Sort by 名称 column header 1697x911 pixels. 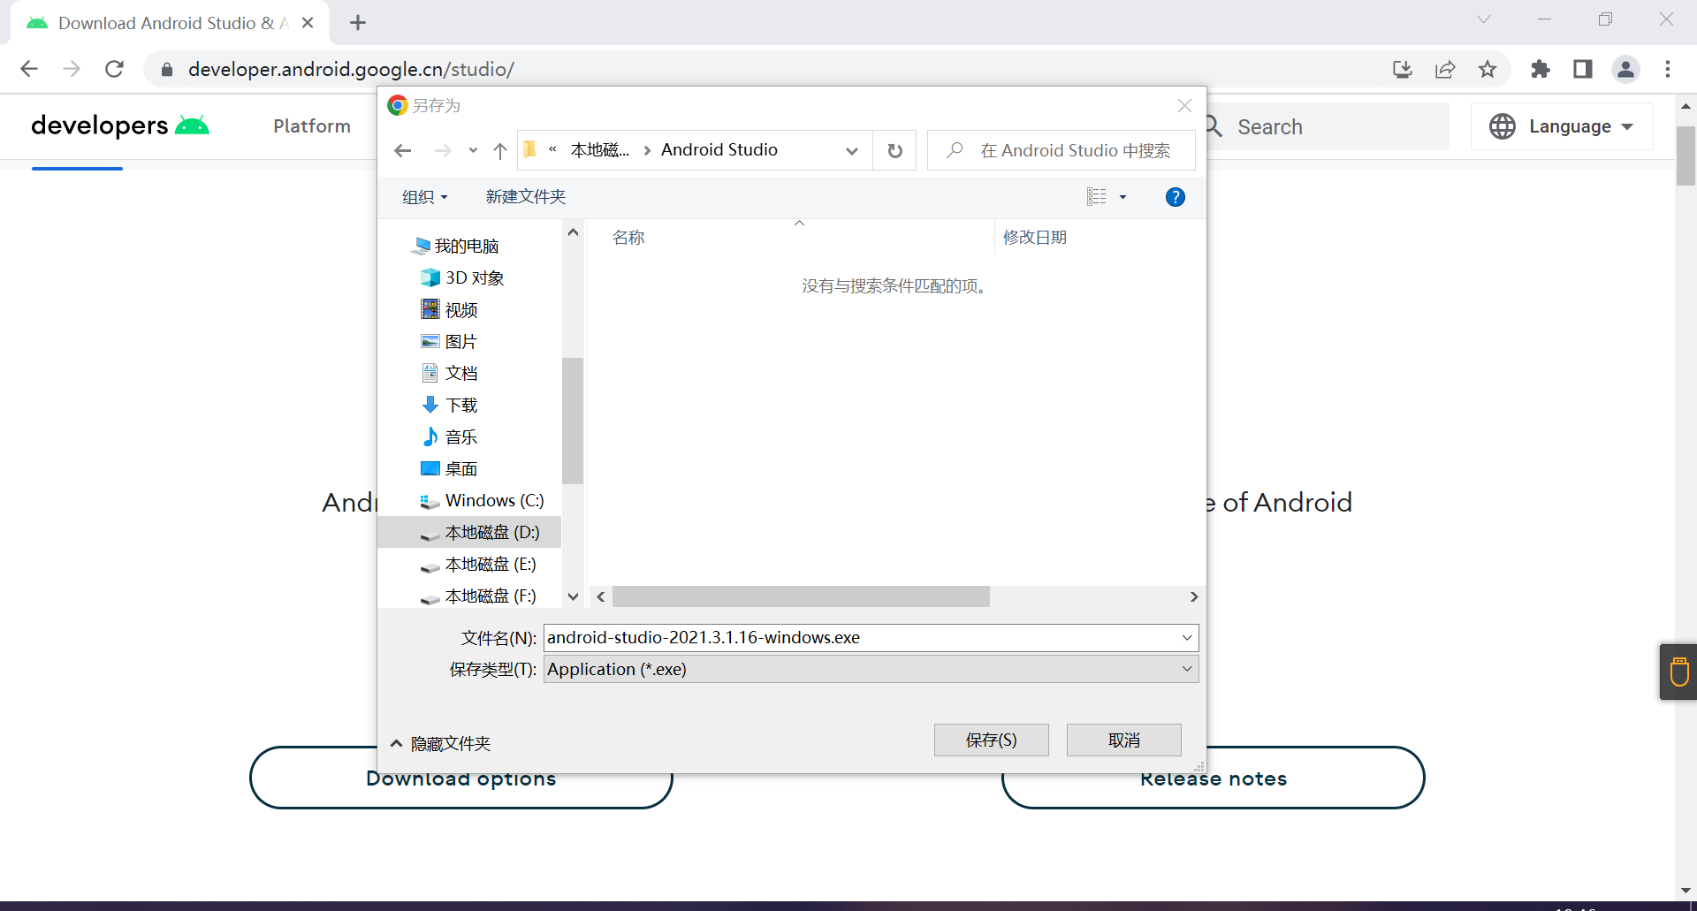[629, 238]
